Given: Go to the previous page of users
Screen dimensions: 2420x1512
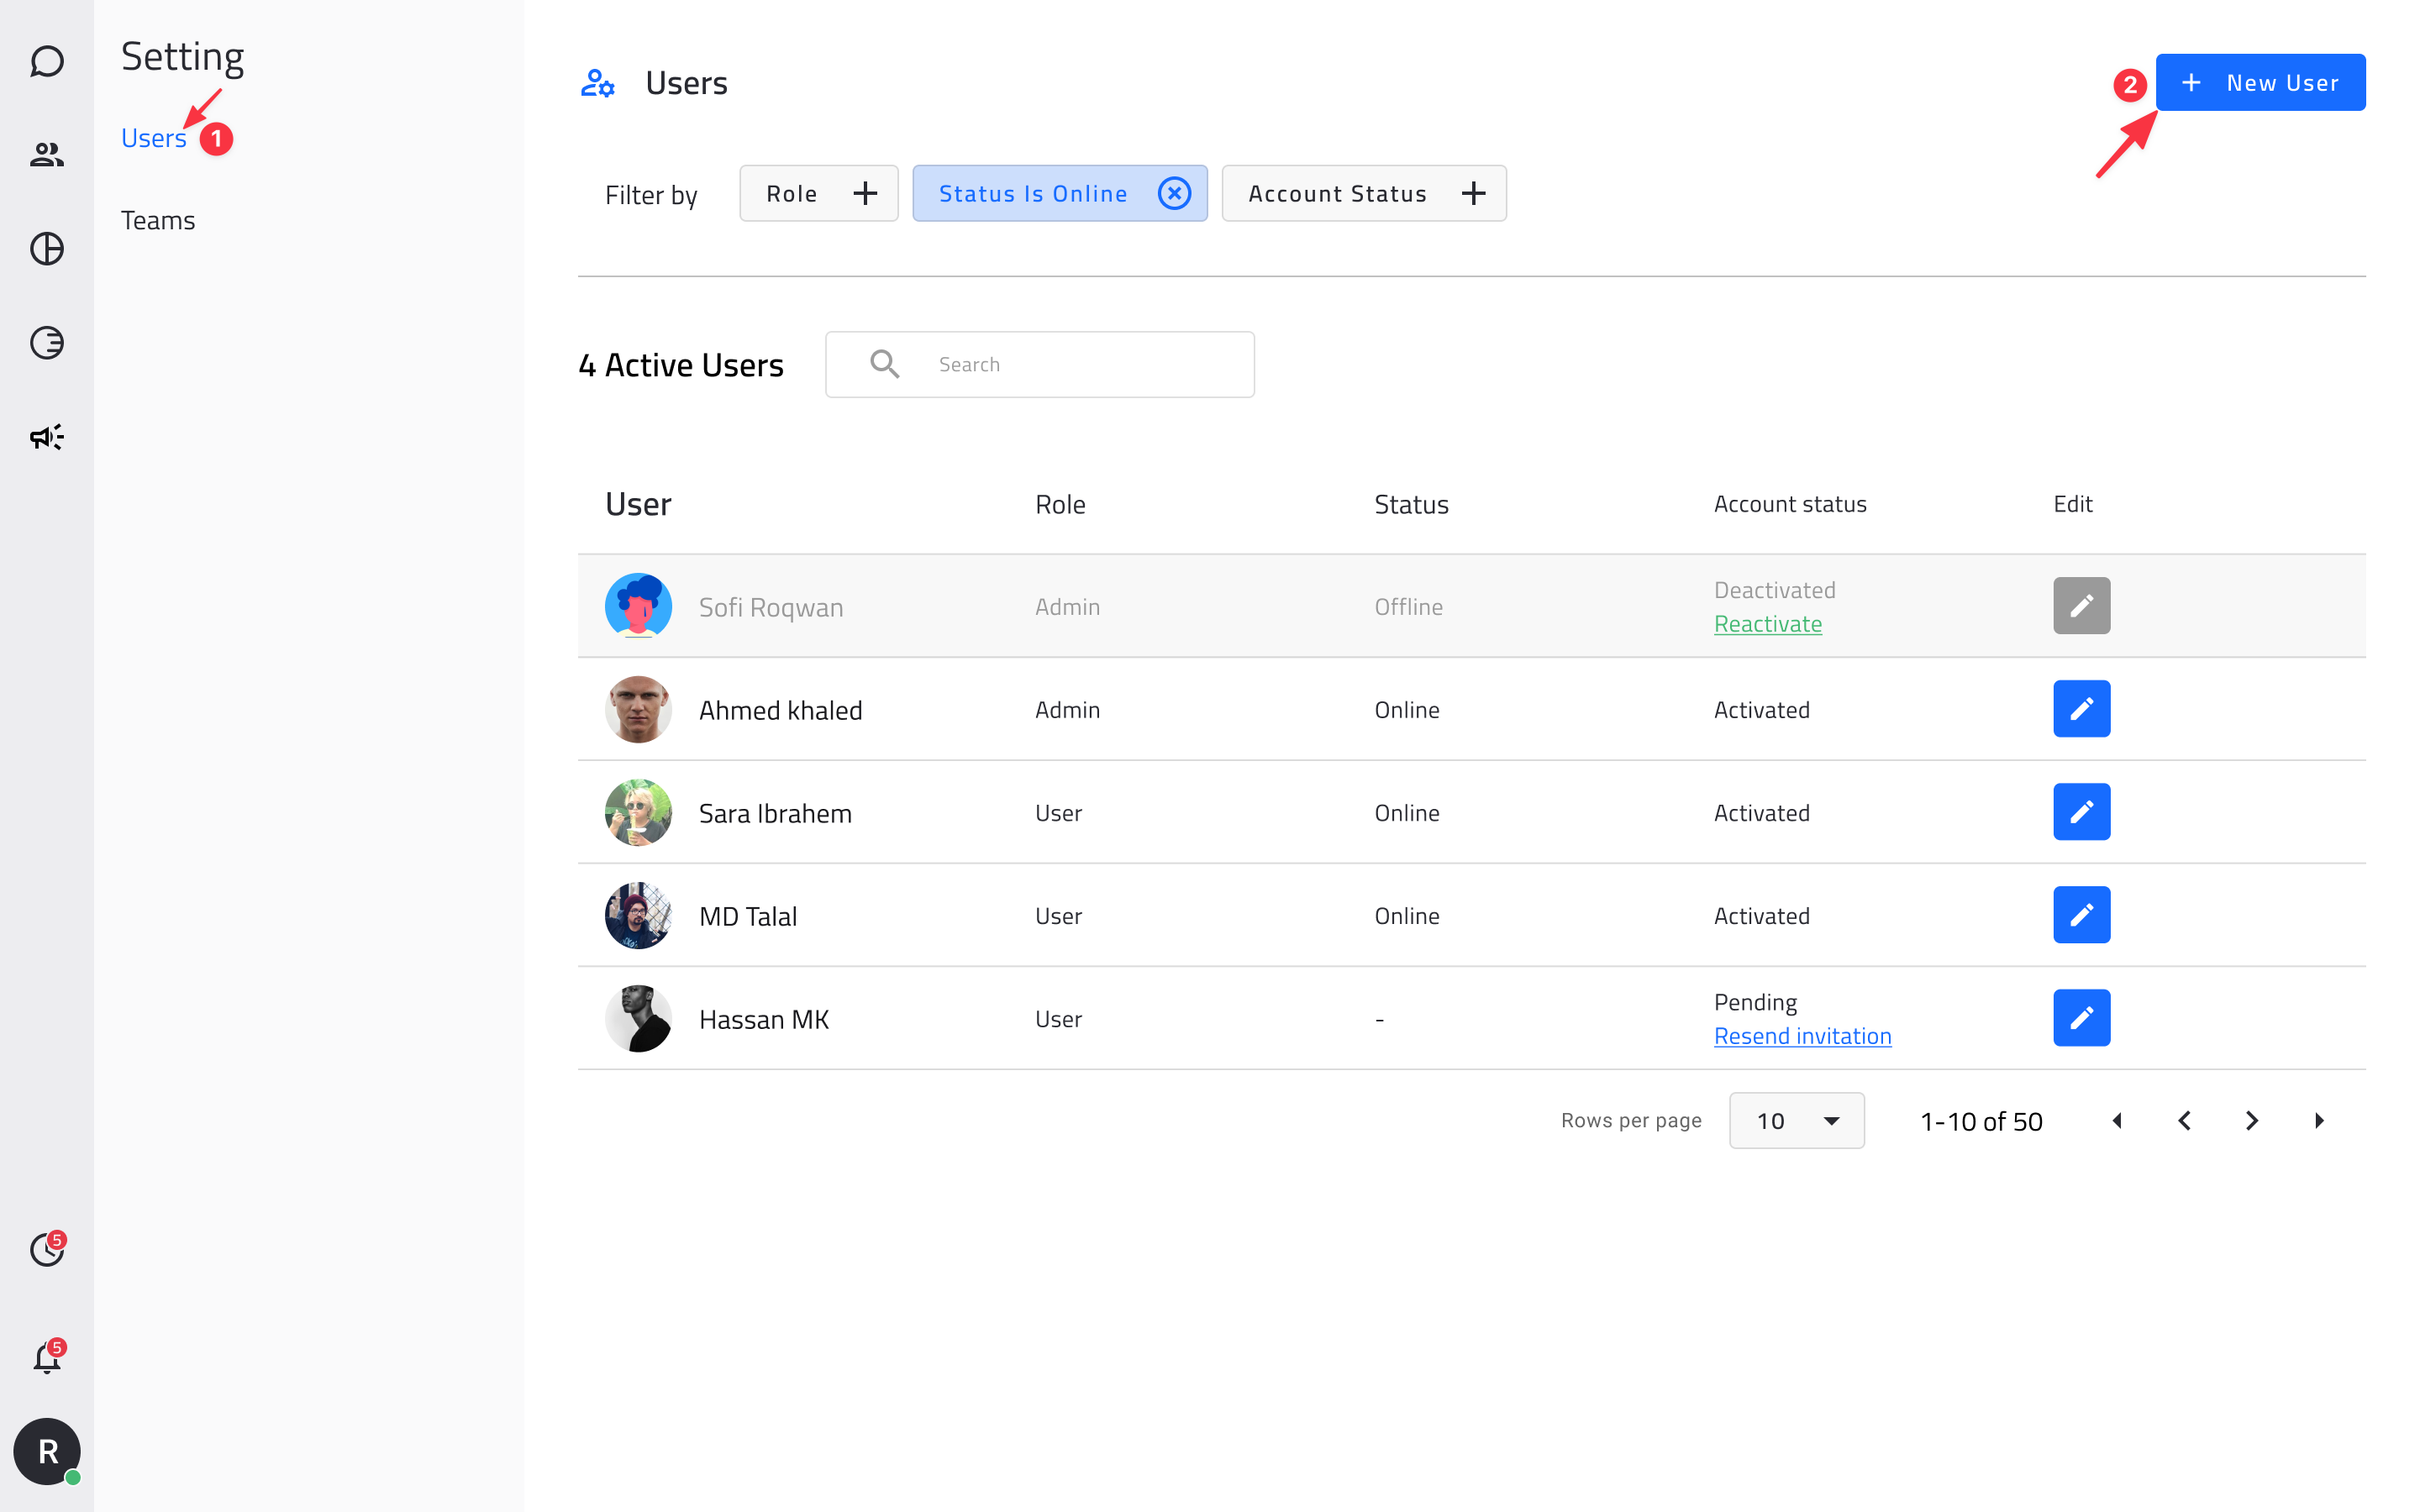Looking at the screenshot, I should pos(2185,1121).
